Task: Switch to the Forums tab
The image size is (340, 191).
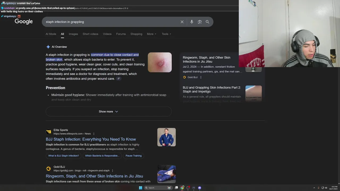Action: [121, 34]
